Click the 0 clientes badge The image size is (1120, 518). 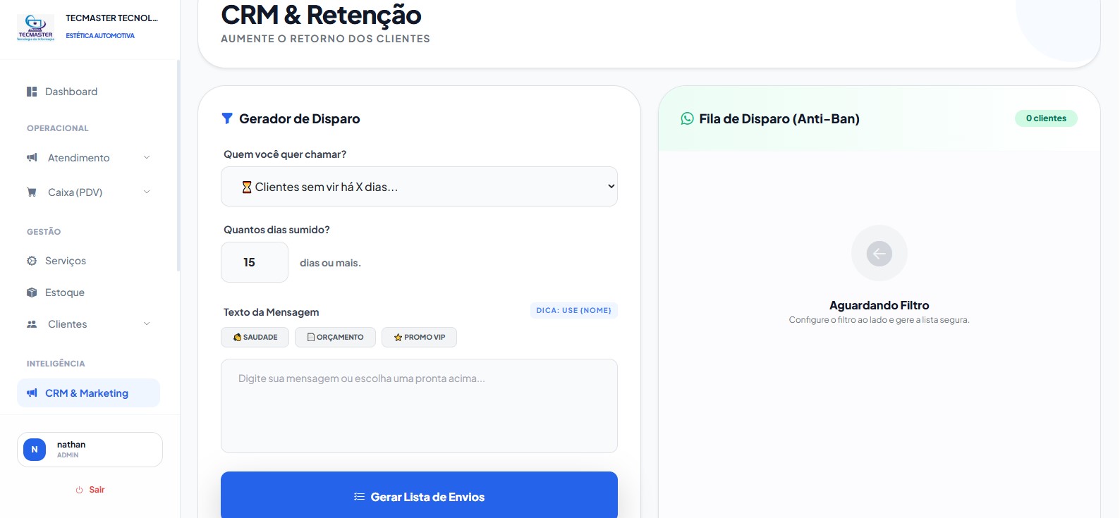coord(1046,118)
